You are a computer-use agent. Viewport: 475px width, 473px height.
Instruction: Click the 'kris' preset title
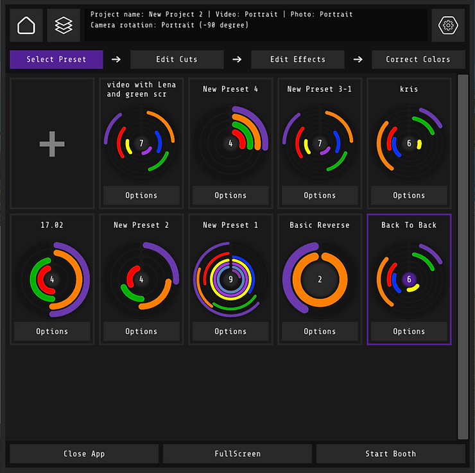pos(409,89)
